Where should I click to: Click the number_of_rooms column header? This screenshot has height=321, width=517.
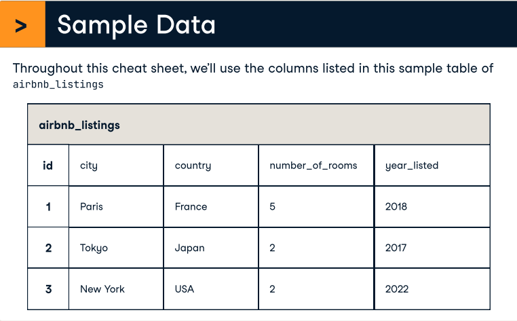[313, 166]
